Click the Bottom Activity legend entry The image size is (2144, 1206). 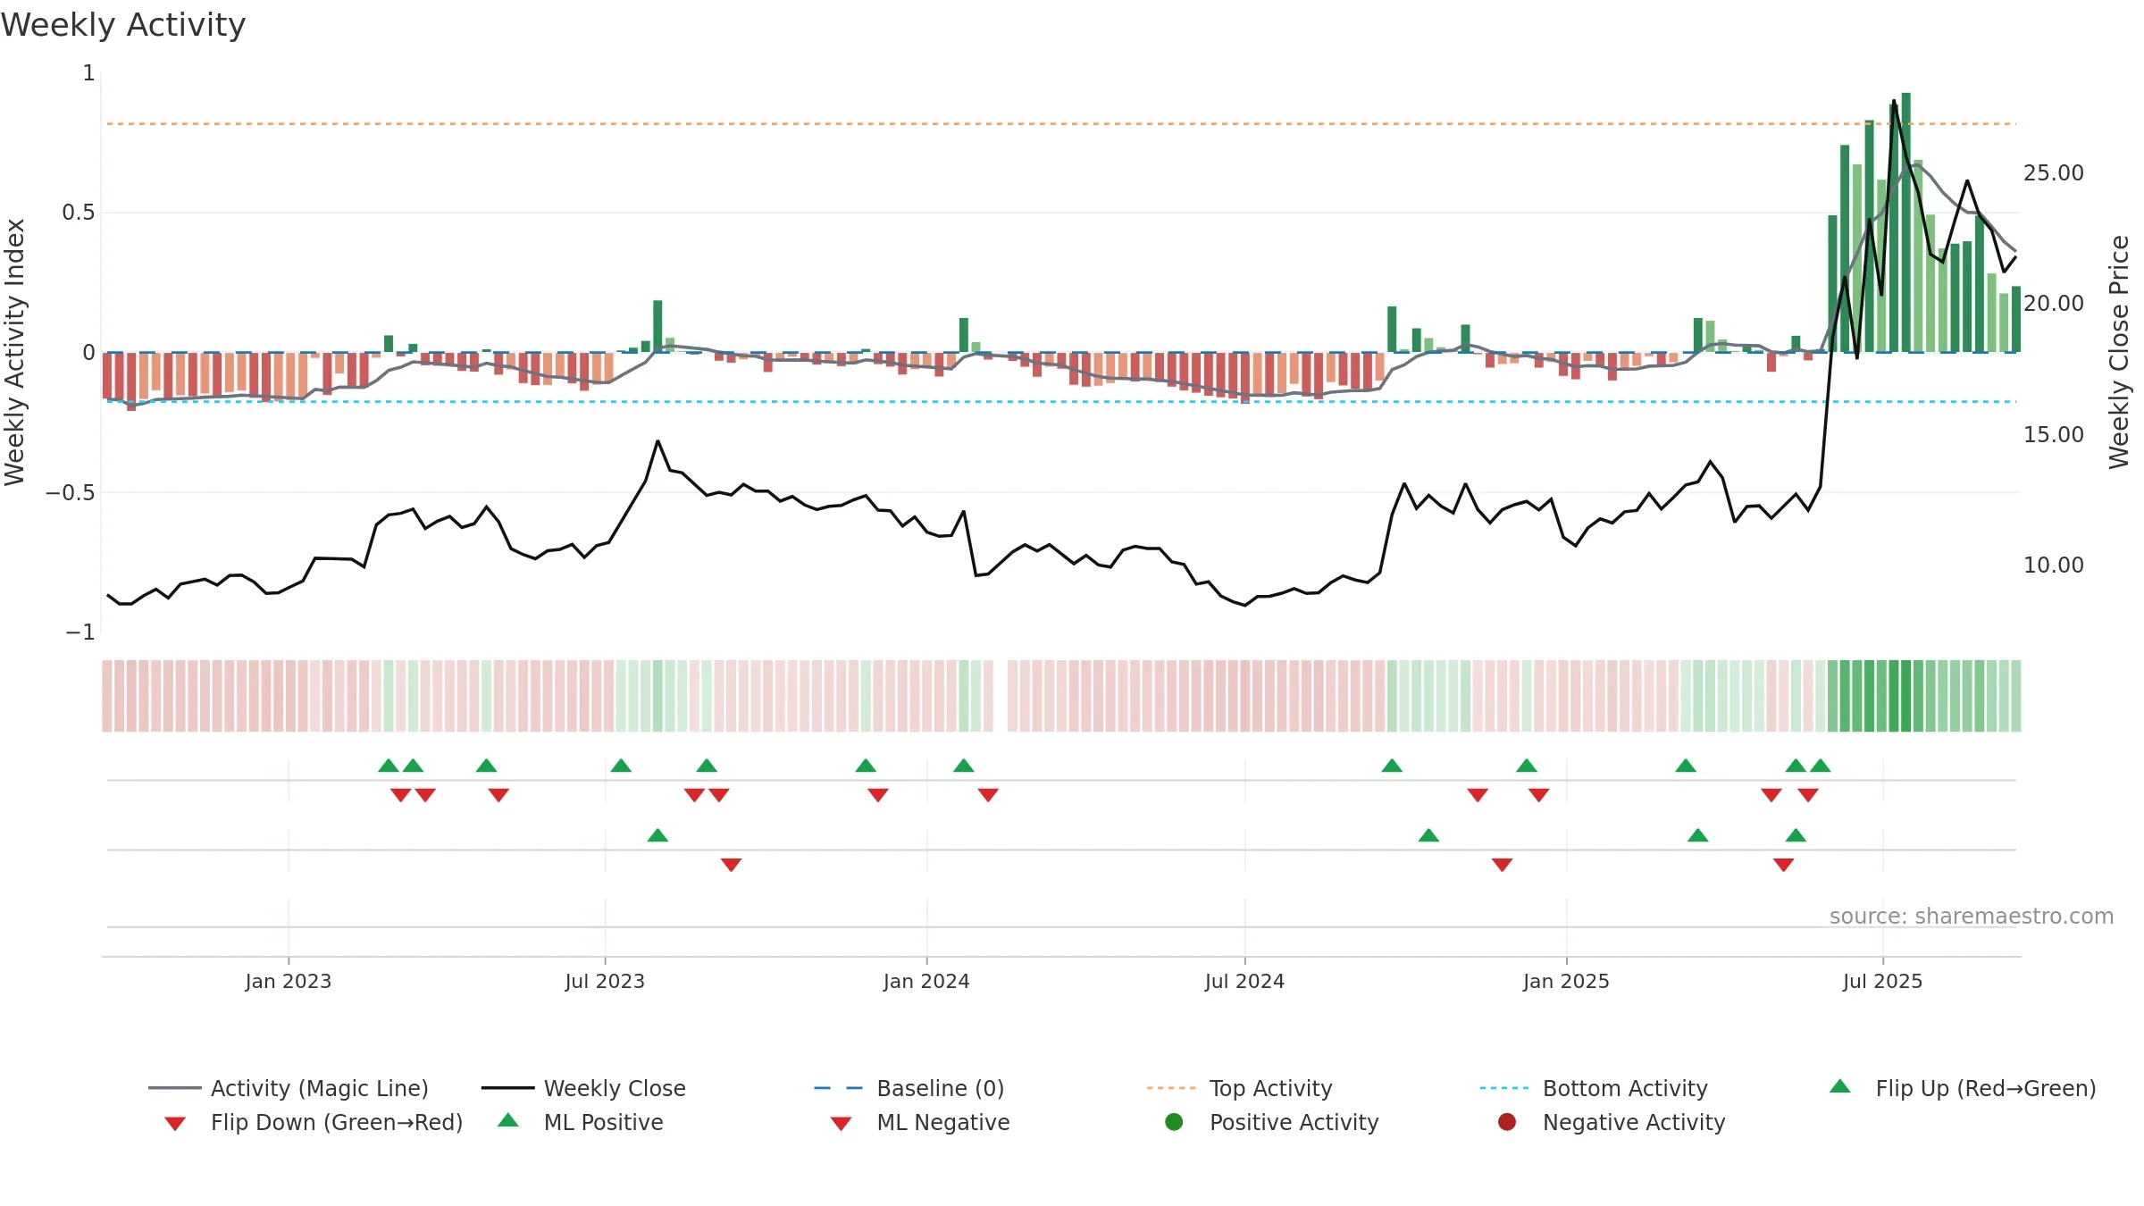click(x=1594, y=1088)
